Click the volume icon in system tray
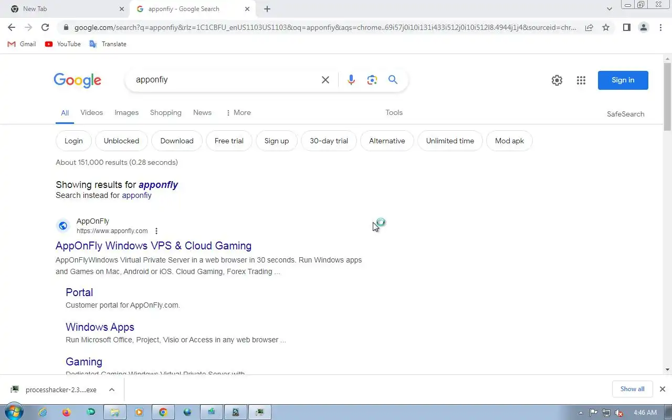The image size is (672, 420). click(x=619, y=413)
